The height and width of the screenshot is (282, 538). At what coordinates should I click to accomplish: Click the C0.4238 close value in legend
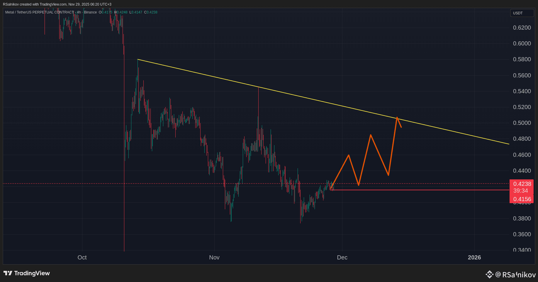[151, 12]
